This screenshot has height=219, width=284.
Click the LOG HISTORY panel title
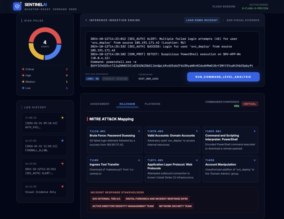pyautogui.click(x=35, y=107)
